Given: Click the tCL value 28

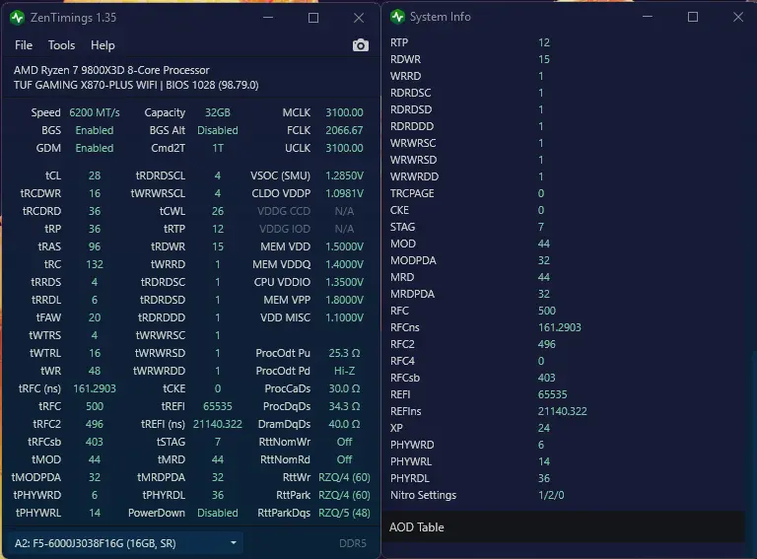Looking at the screenshot, I should pos(95,175).
